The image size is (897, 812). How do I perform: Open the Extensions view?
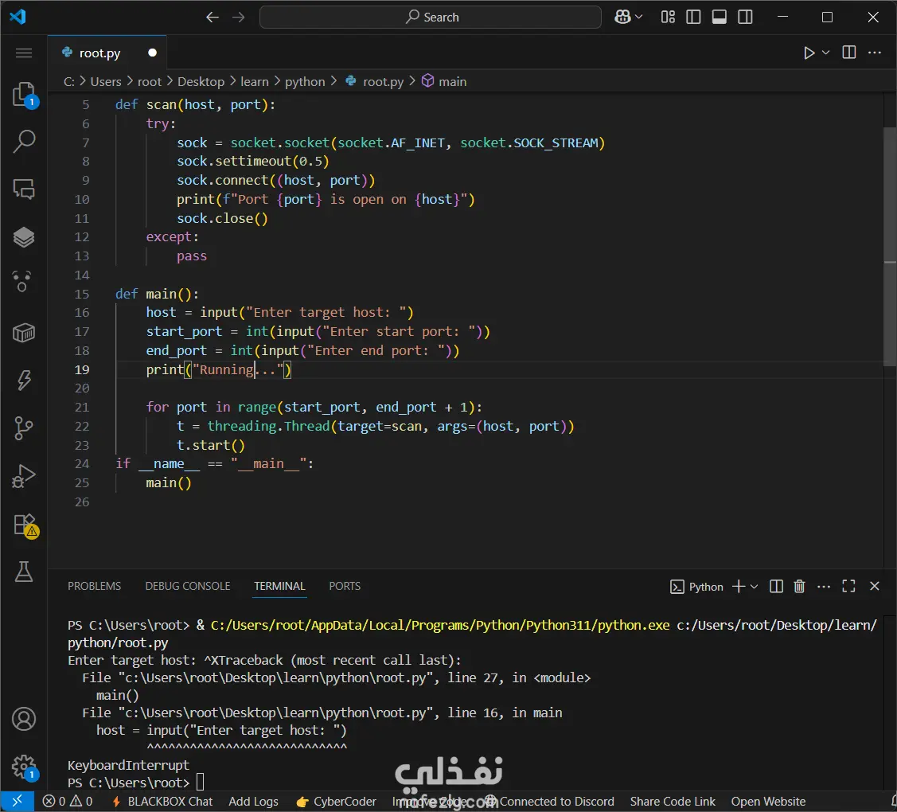click(24, 524)
